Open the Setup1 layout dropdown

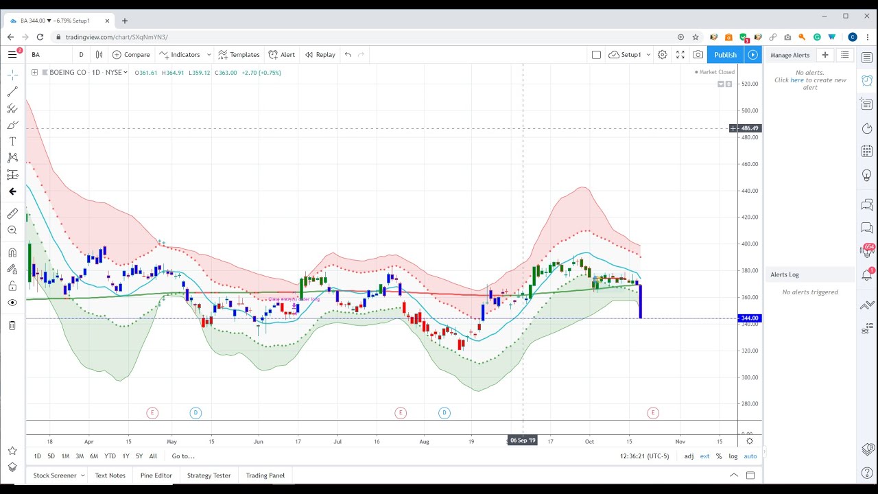point(629,55)
